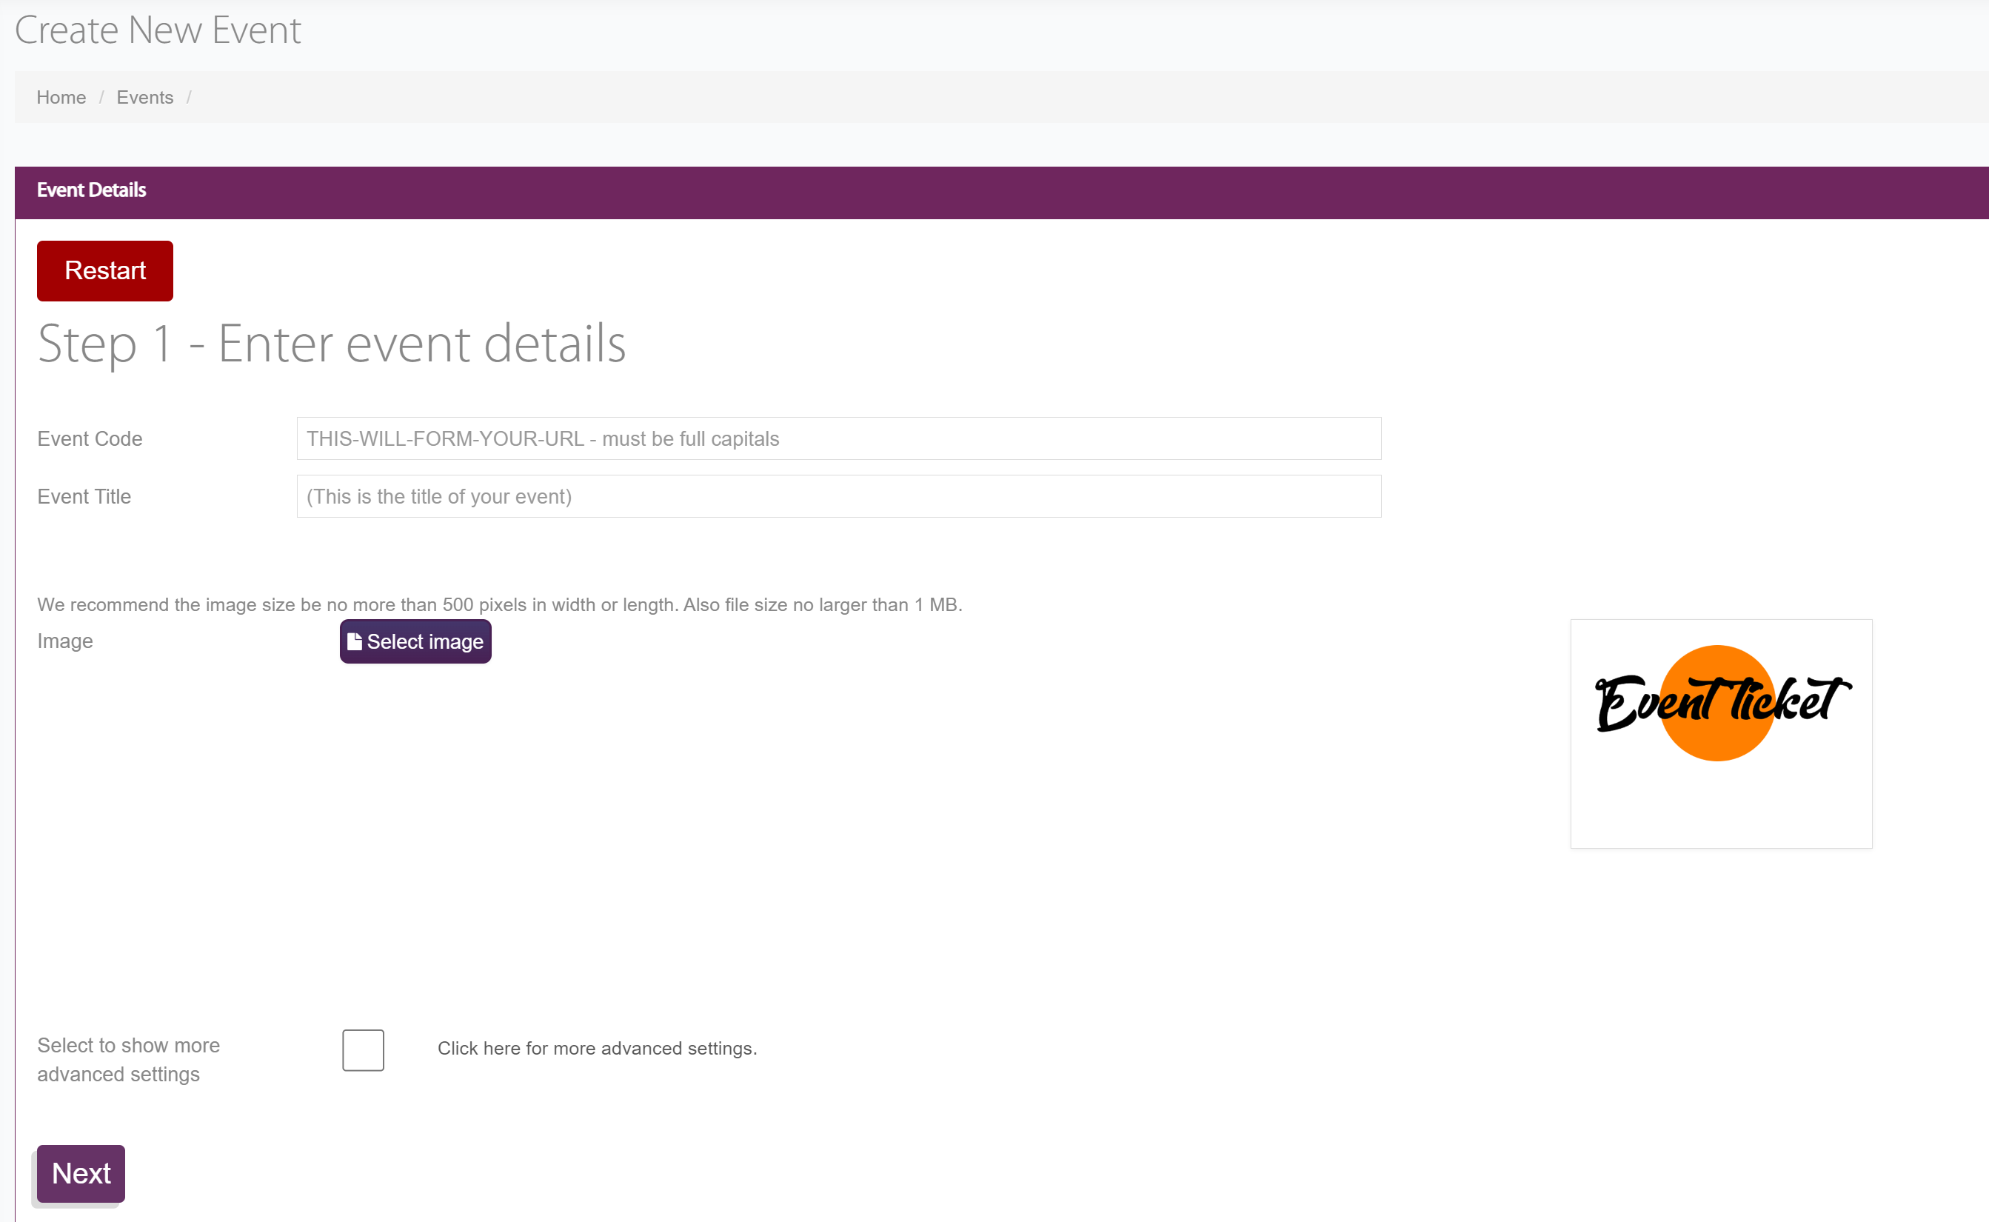
Task: Click the 'Create New Event' page title
Action: [x=158, y=30]
